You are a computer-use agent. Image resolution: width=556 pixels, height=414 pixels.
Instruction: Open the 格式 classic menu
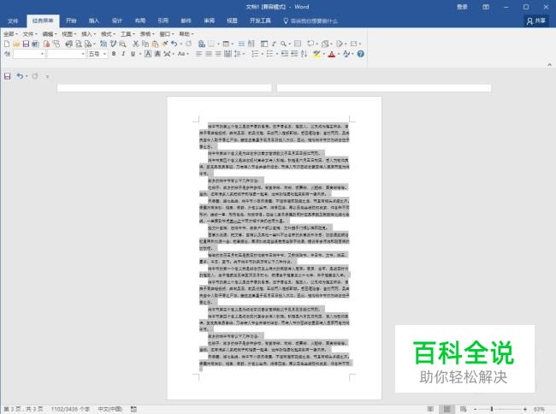(108, 34)
